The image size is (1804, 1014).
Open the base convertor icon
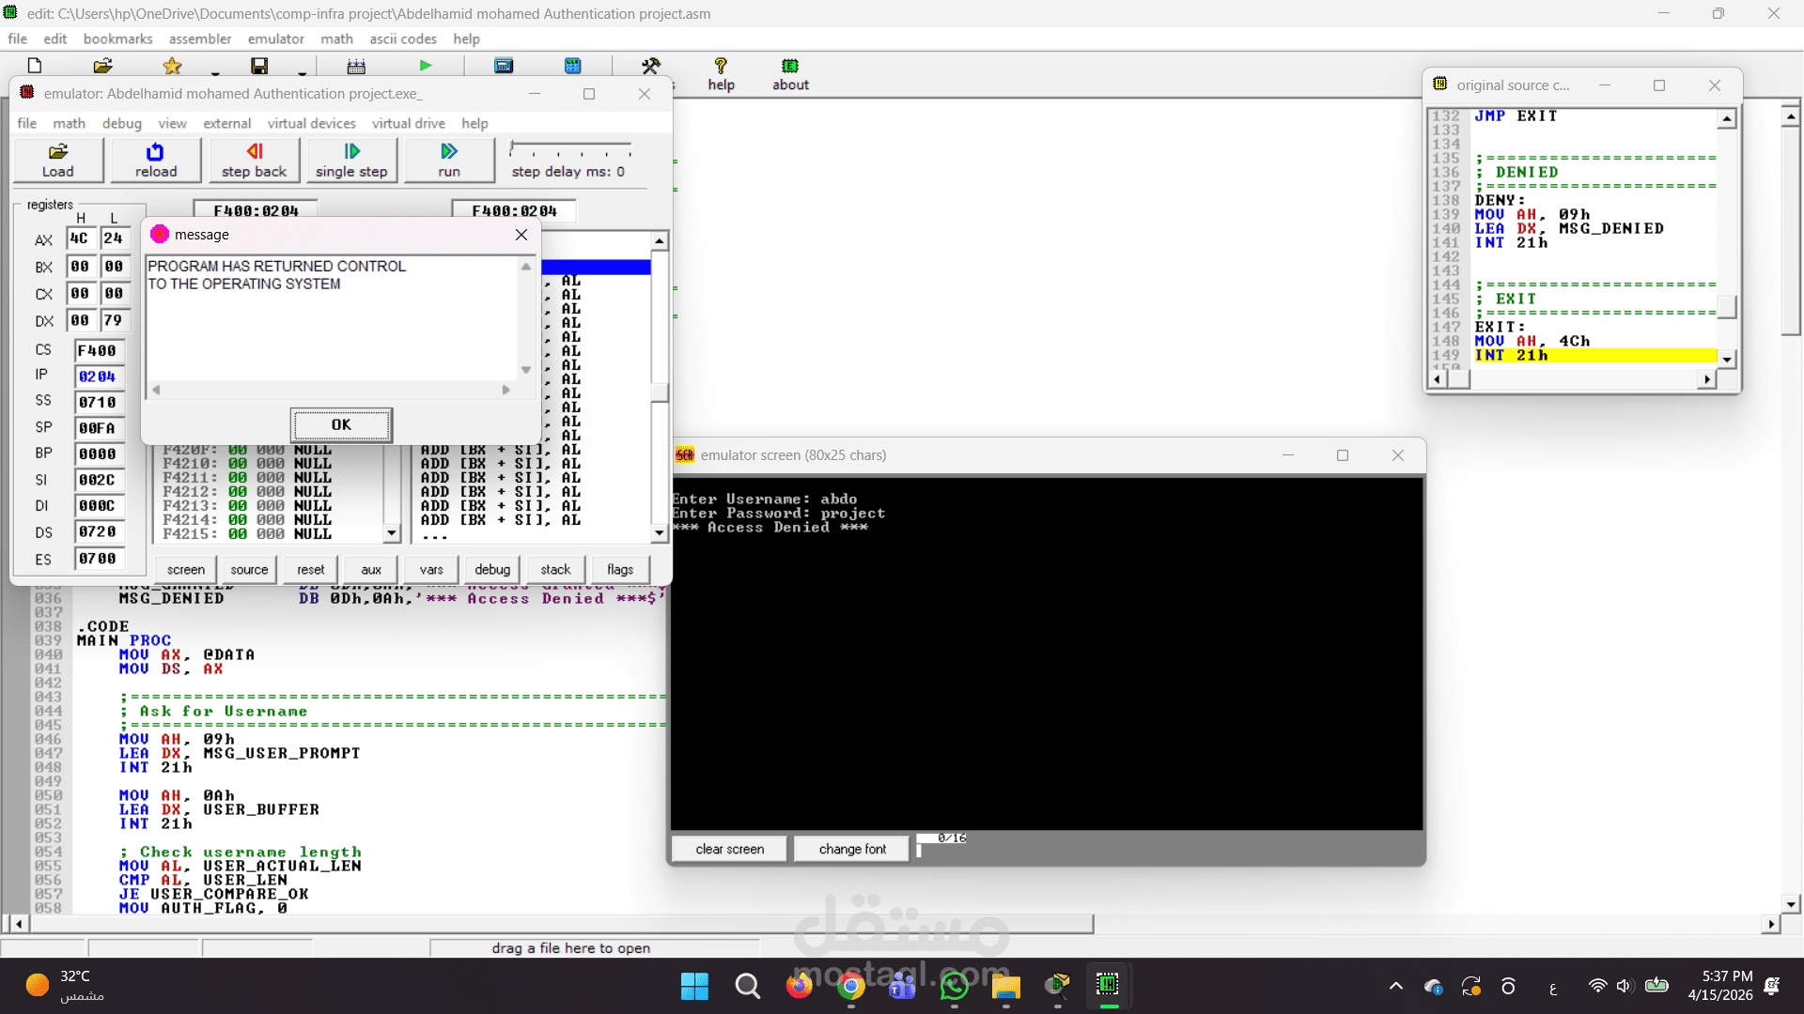(x=573, y=66)
